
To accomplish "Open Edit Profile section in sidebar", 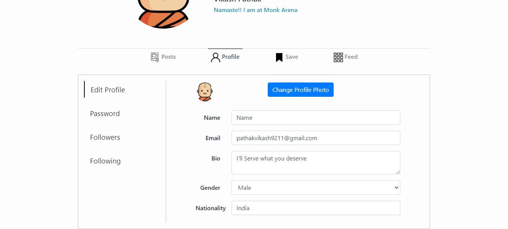I will [x=108, y=90].
